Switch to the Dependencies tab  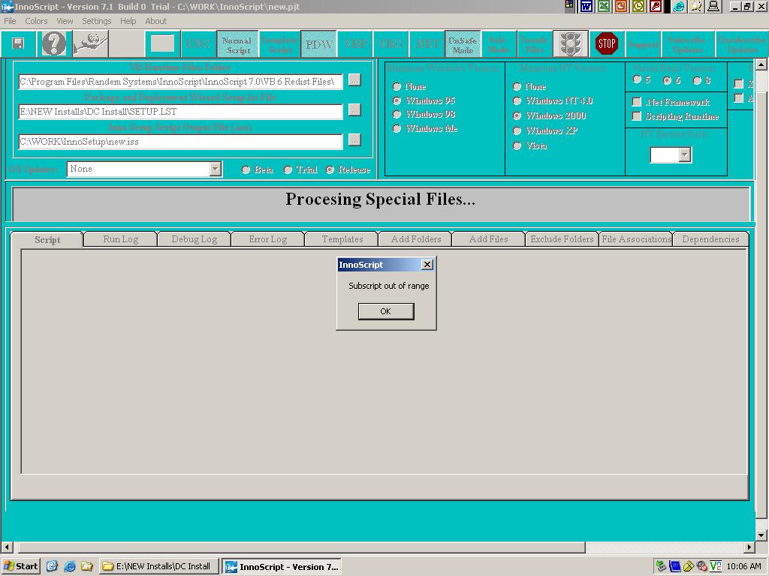click(x=710, y=239)
